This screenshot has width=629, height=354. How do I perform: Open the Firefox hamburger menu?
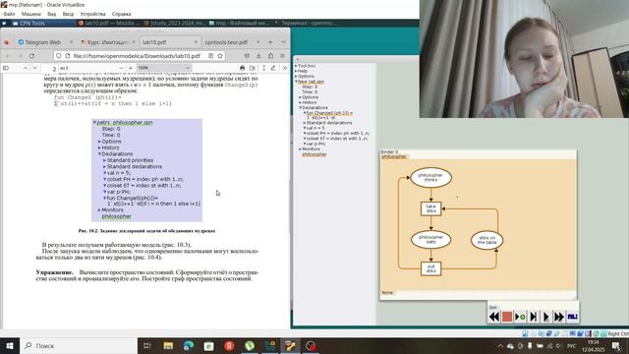pos(282,56)
